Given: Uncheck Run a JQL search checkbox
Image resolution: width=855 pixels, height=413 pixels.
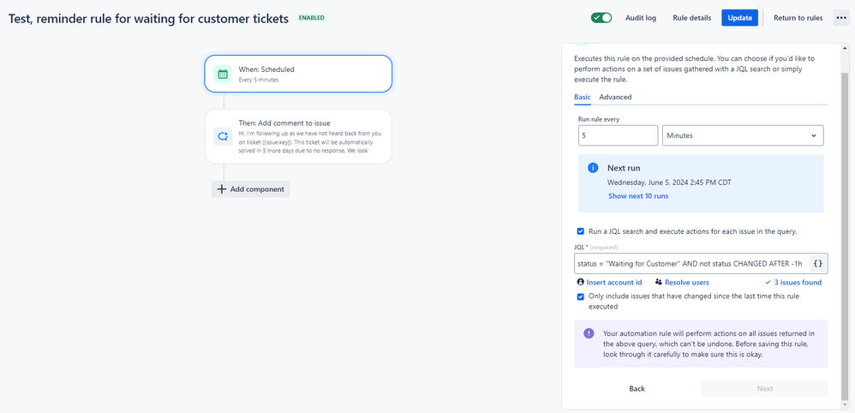Looking at the screenshot, I should pyautogui.click(x=581, y=231).
